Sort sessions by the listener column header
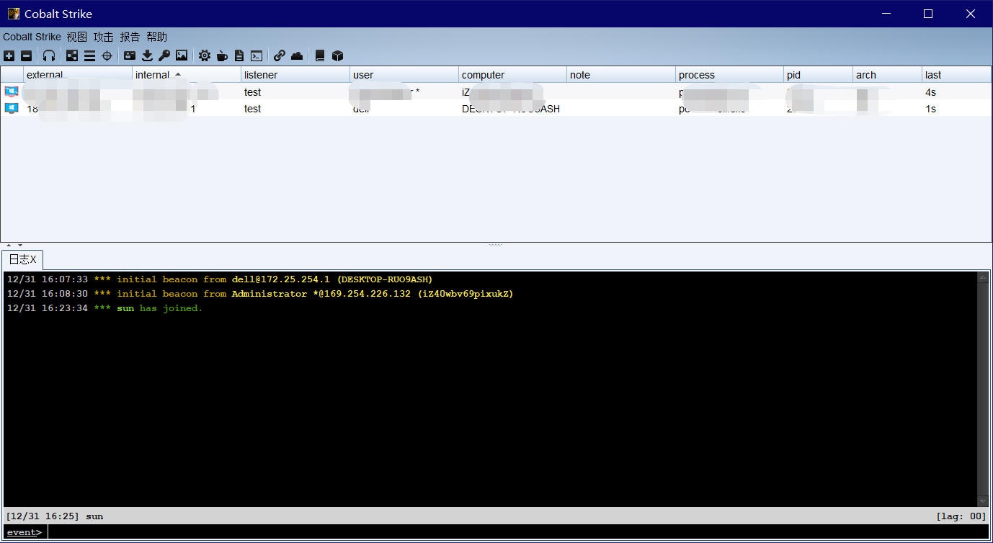 point(295,75)
